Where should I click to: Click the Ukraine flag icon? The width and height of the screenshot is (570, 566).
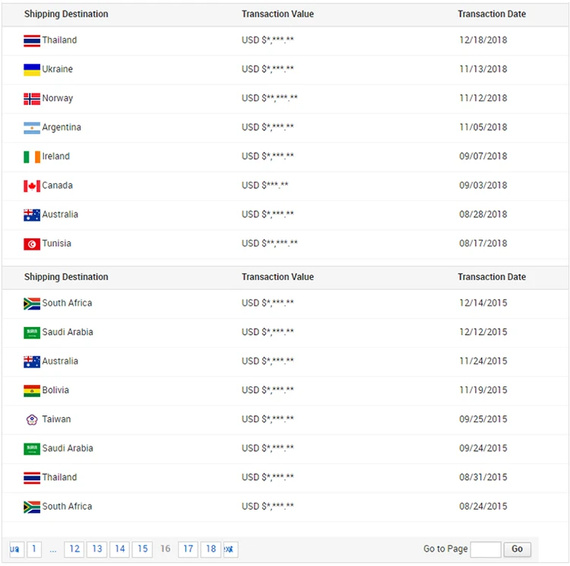tap(31, 69)
